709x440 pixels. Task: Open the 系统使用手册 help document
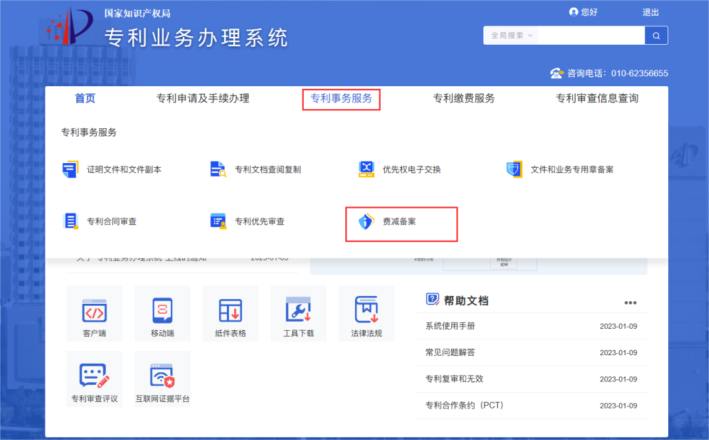450,326
